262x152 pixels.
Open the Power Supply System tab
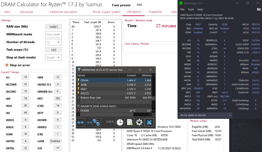click(107, 12)
